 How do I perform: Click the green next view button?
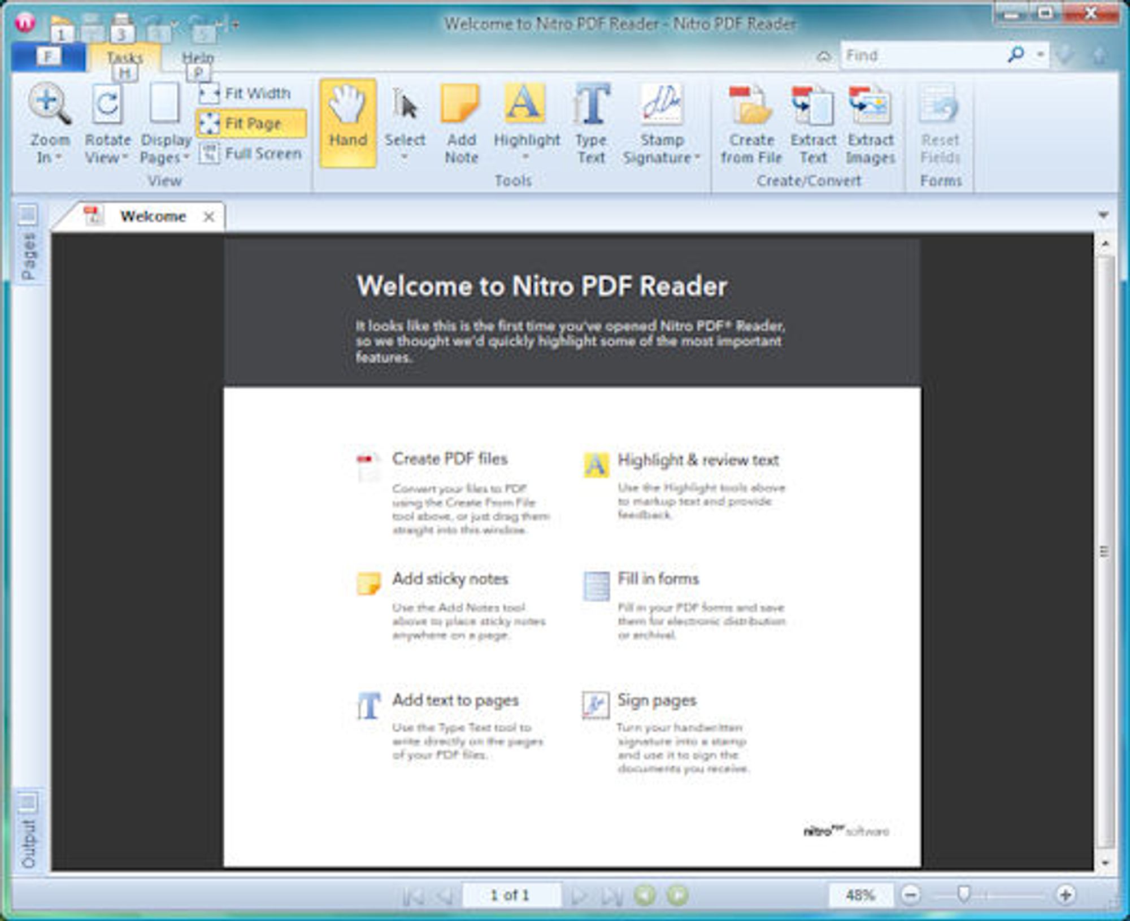point(678,895)
